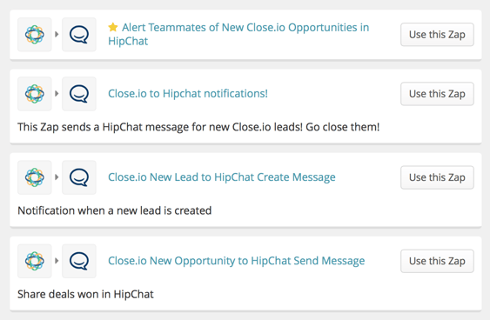The width and height of the screenshot is (490, 320).
Task: Open Close.io New Lead to HipChat link
Action: pos(222,177)
